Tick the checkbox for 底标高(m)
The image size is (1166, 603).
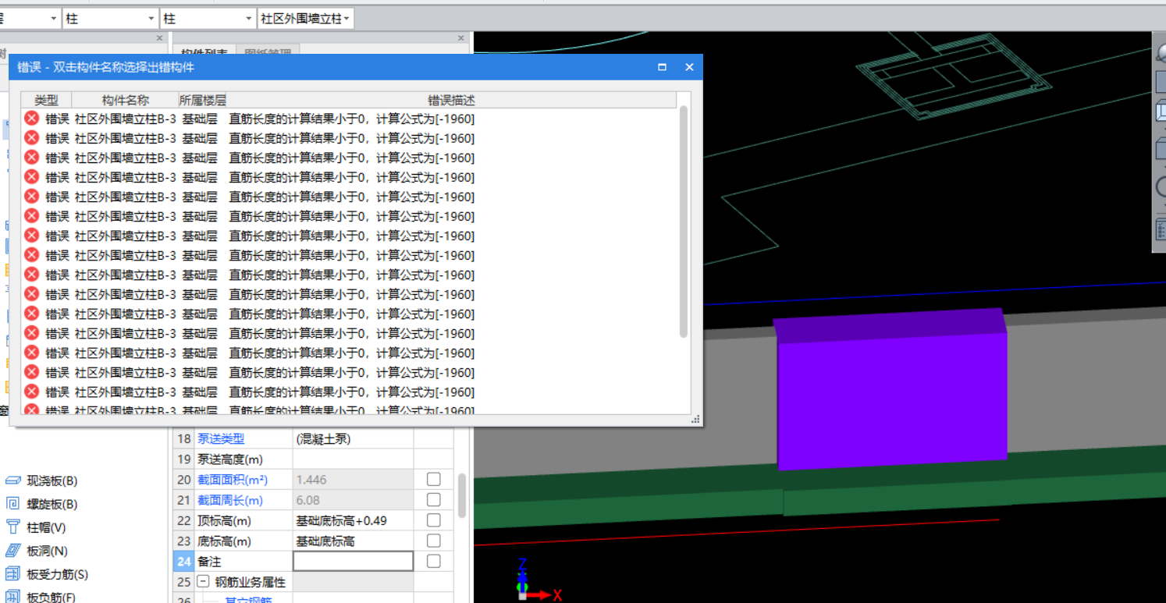[x=434, y=541]
